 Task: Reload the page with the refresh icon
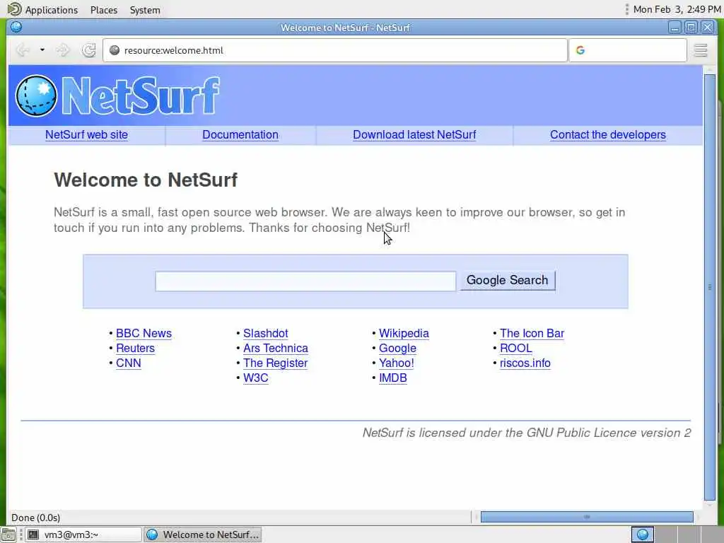pyautogui.click(x=88, y=50)
